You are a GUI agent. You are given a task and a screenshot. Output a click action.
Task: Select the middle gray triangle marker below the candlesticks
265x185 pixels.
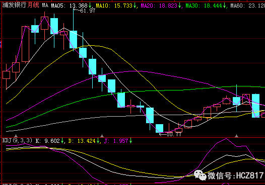[x=102, y=136]
